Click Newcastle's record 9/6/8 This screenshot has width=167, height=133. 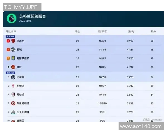[x=102, y=112]
